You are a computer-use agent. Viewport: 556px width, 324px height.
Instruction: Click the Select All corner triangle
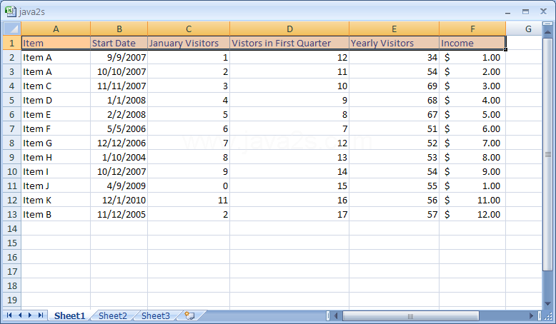coord(12,29)
